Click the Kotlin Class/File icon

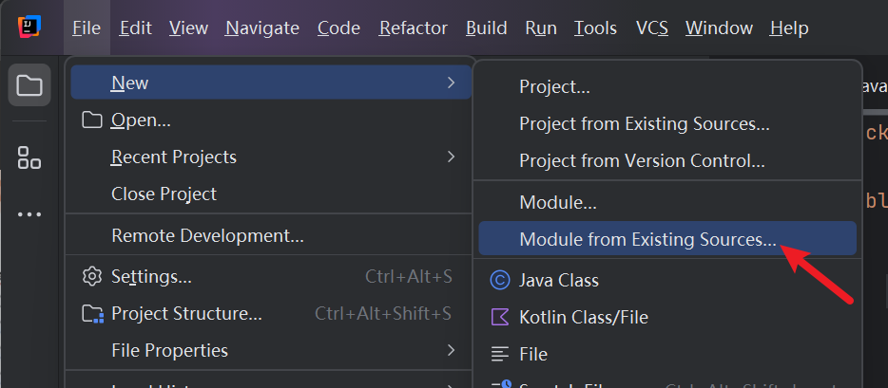click(499, 317)
